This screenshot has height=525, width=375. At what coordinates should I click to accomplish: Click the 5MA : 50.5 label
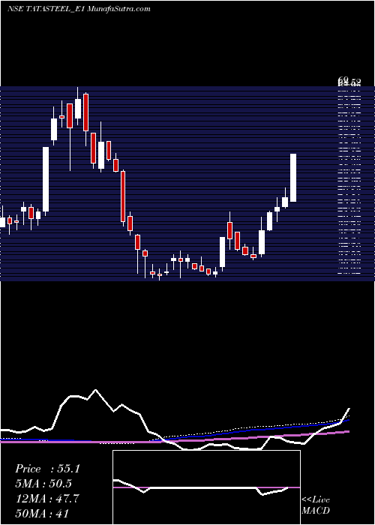tap(43, 484)
